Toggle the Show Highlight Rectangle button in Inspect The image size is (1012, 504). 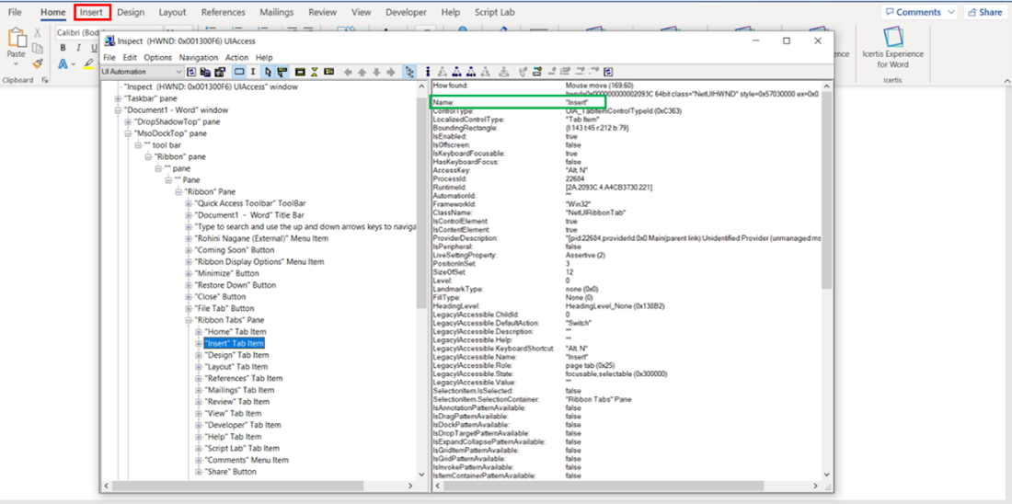pos(239,72)
